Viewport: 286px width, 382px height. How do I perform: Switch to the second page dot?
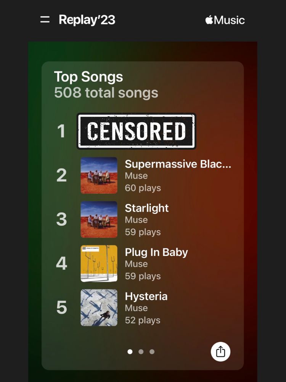(x=141, y=351)
